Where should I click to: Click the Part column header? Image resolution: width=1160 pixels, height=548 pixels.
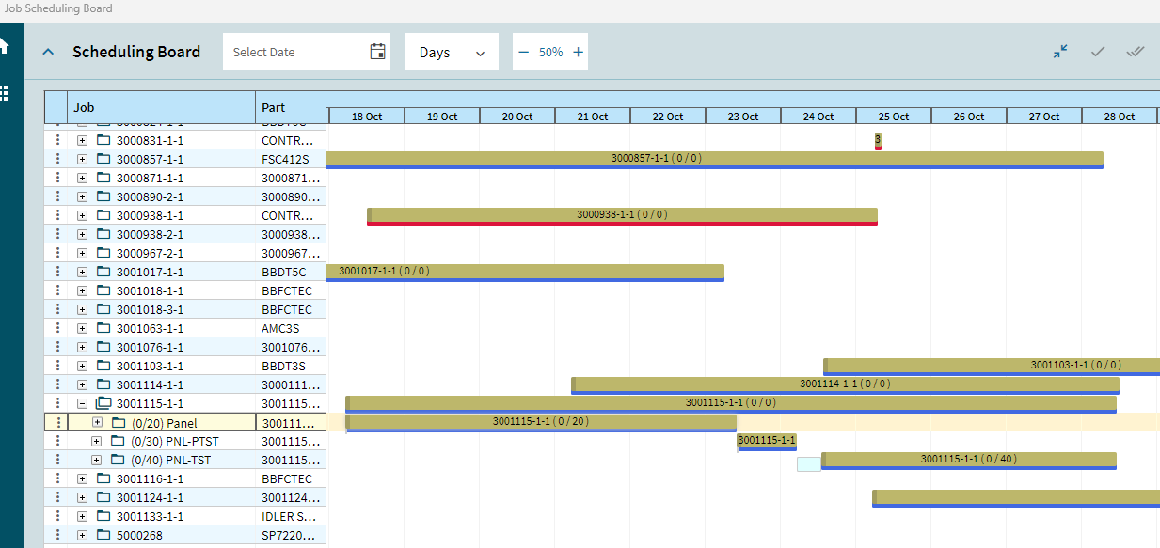tap(290, 107)
